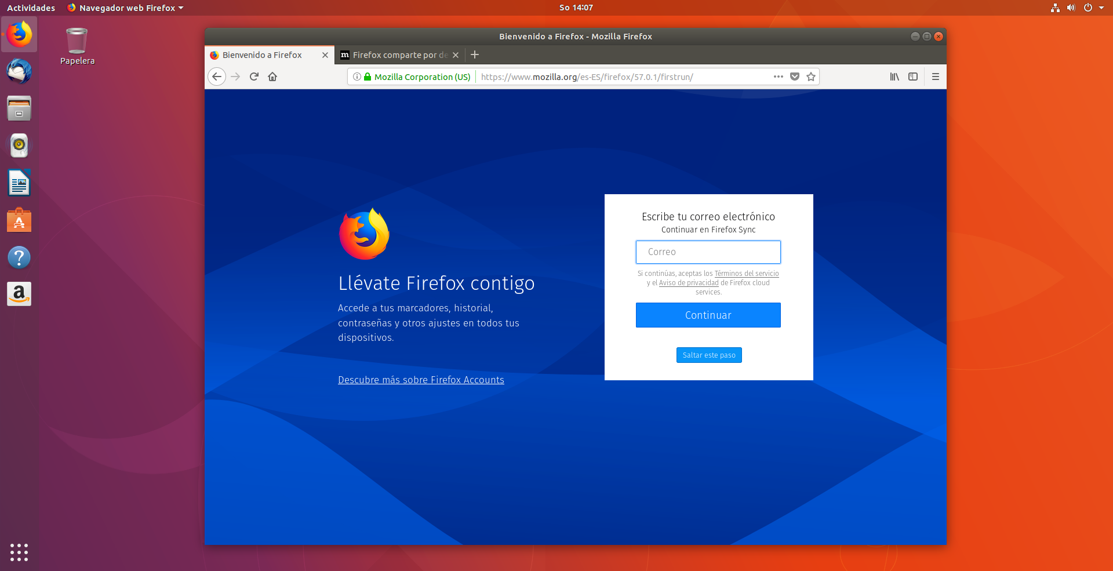Viewport: 1113px width, 571px height.
Task: Open Términos del servicio link
Action: (x=747, y=274)
